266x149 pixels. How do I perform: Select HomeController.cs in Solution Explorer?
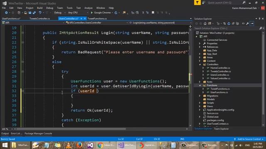(220, 68)
